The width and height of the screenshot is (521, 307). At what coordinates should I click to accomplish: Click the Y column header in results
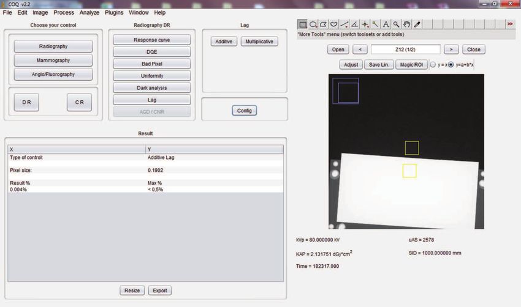click(215, 149)
